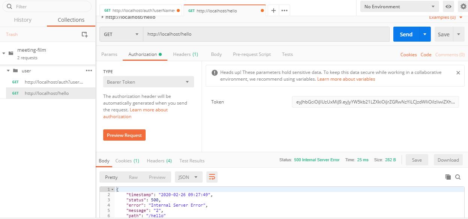The width and height of the screenshot is (468, 219).
Task: Collapse the meeting-film collection arrow
Action: tap(4, 53)
